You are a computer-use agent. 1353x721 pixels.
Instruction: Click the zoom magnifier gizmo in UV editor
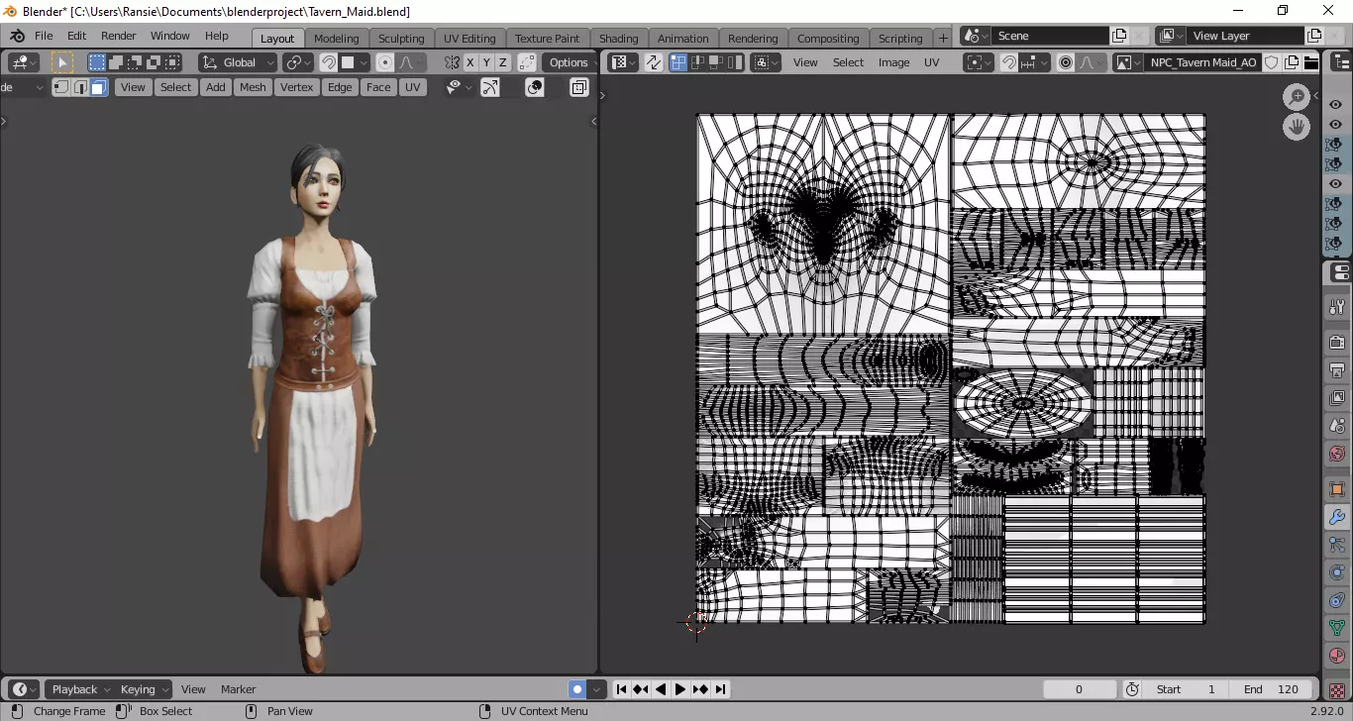click(x=1297, y=96)
